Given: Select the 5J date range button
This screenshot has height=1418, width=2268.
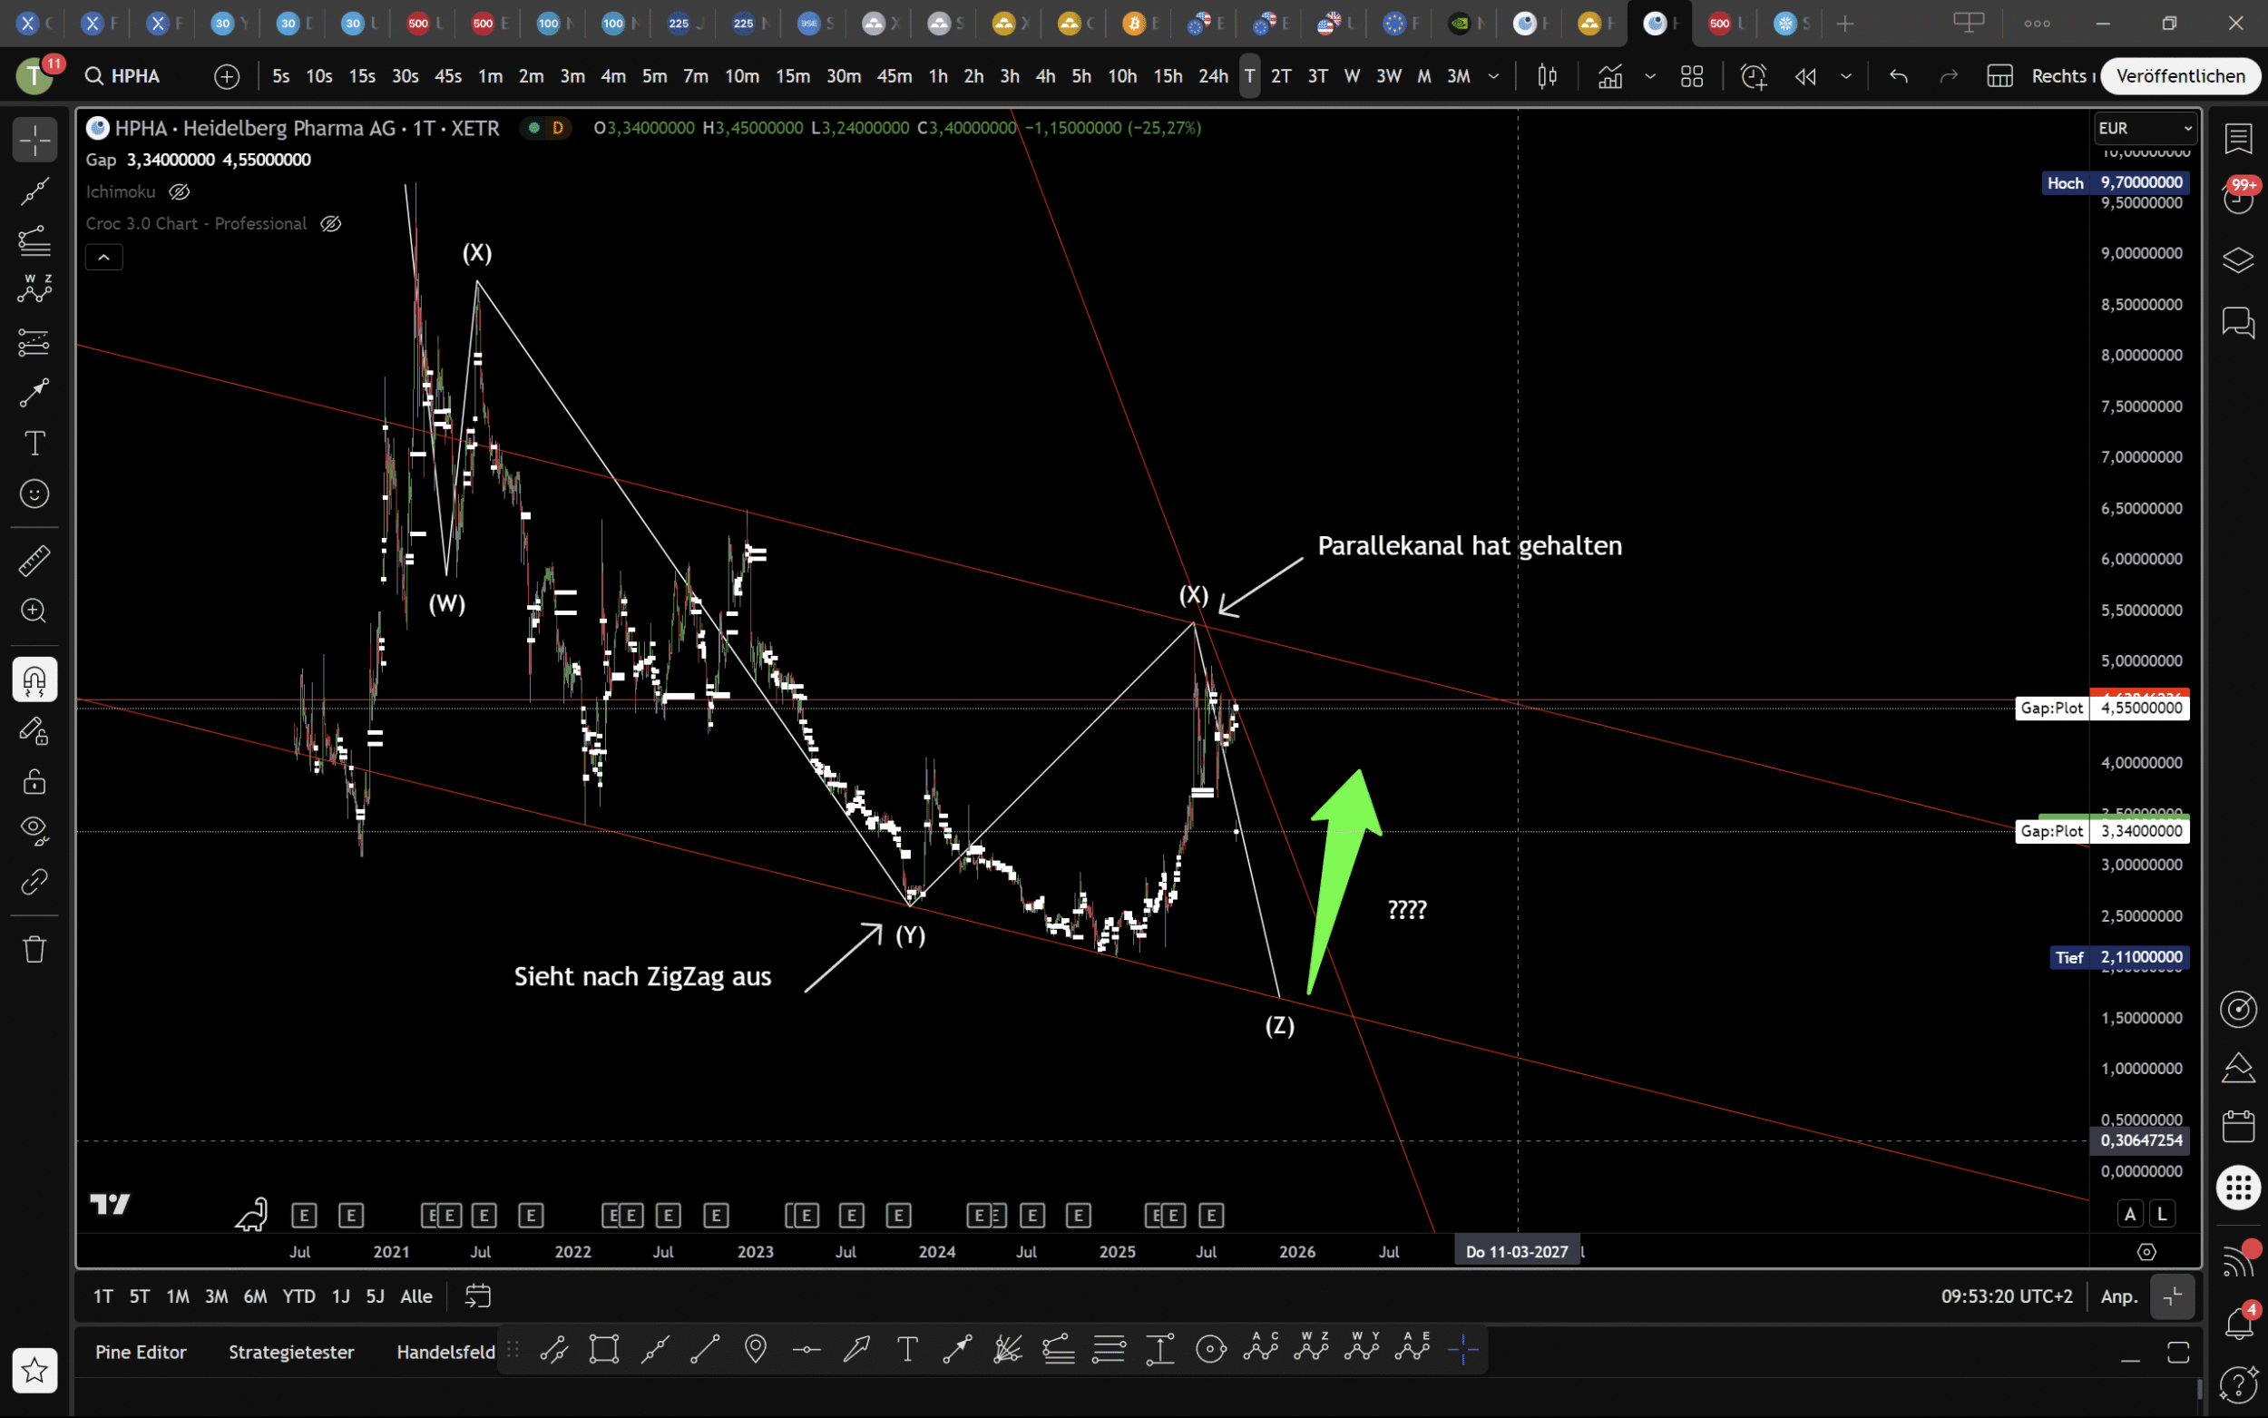Looking at the screenshot, I should click(375, 1296).
